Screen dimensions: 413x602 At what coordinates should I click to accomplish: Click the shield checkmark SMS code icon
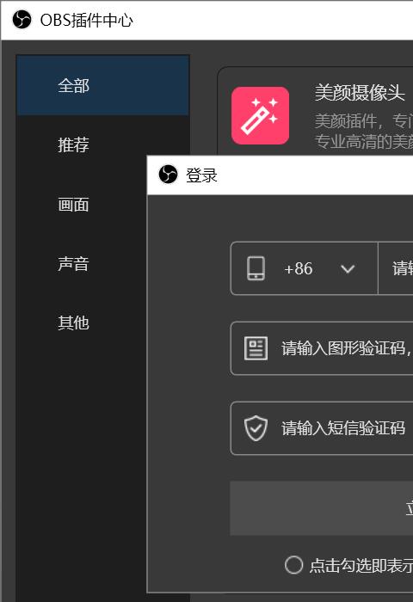pos(256,428)
